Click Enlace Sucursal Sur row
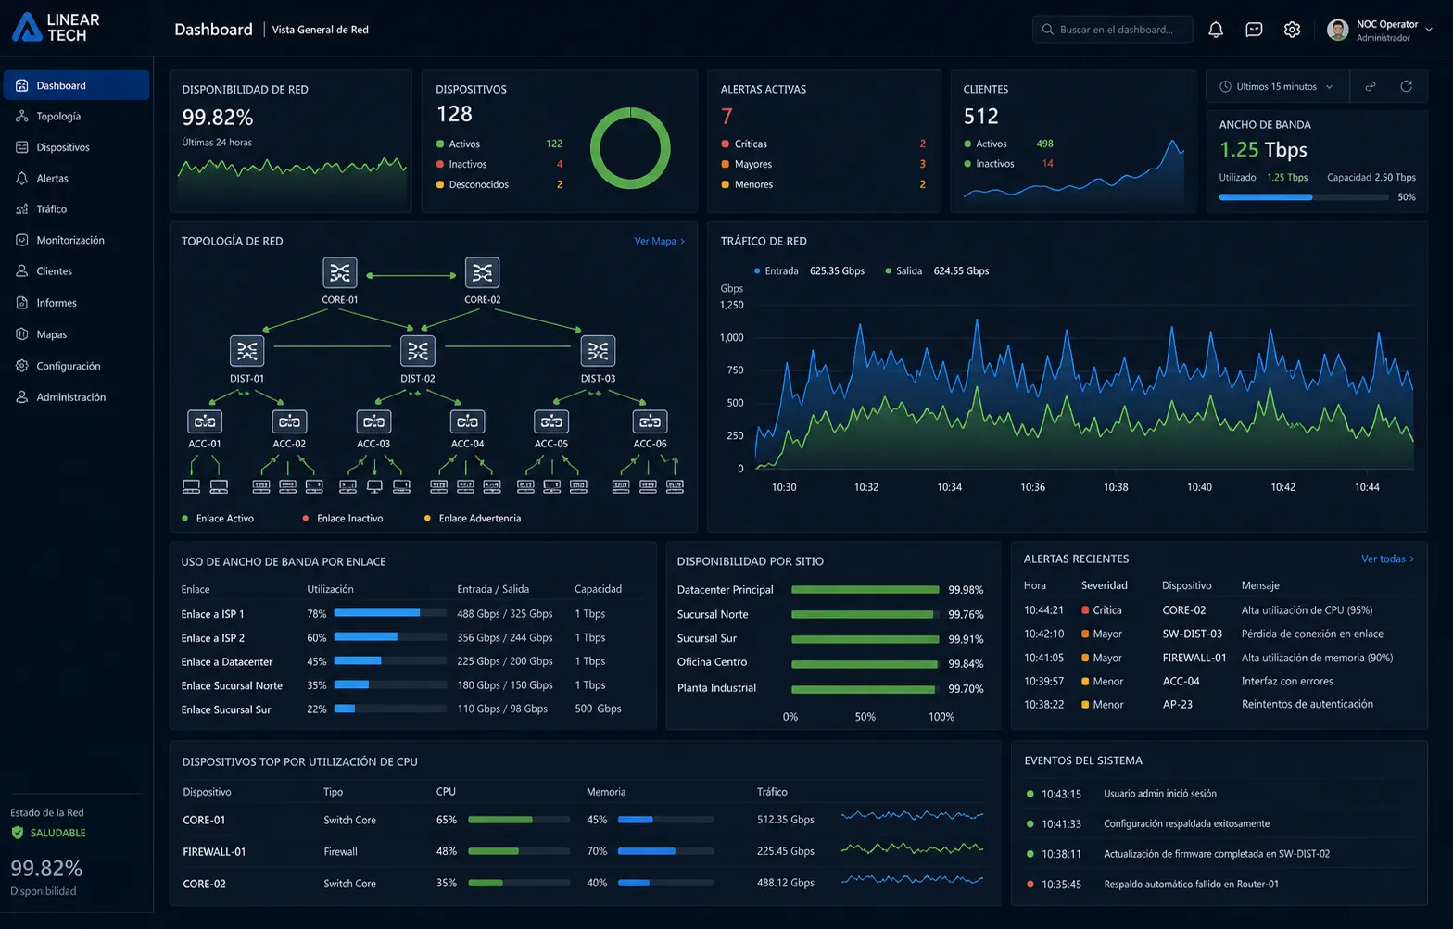1453x929 pixels. click(x=412, y=709)
